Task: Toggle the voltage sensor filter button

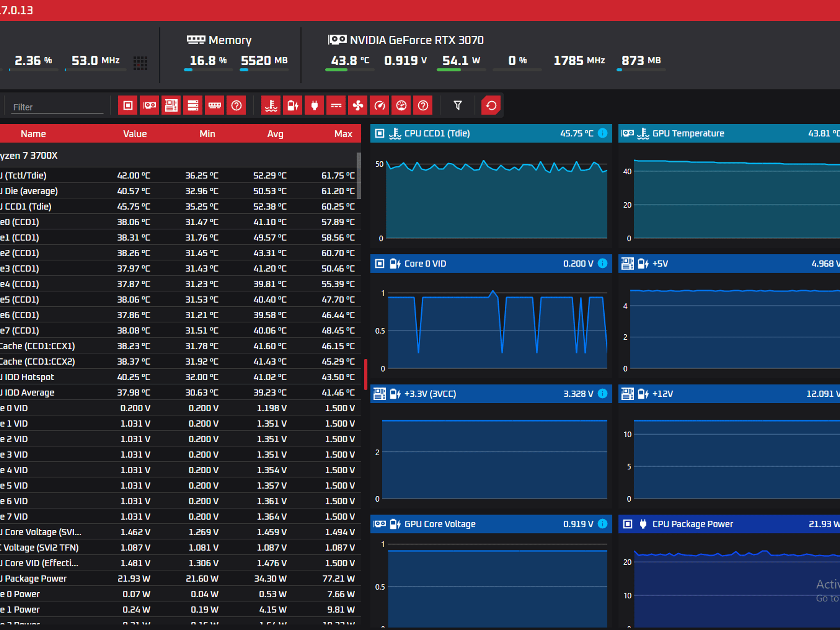Action: [x=292, y=106]
